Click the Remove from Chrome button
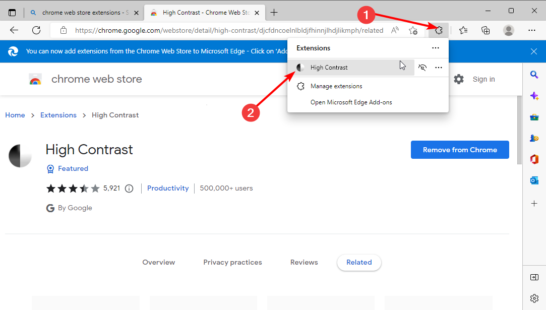The width and height of the screenshot is (546, 310). pos(459,150)
